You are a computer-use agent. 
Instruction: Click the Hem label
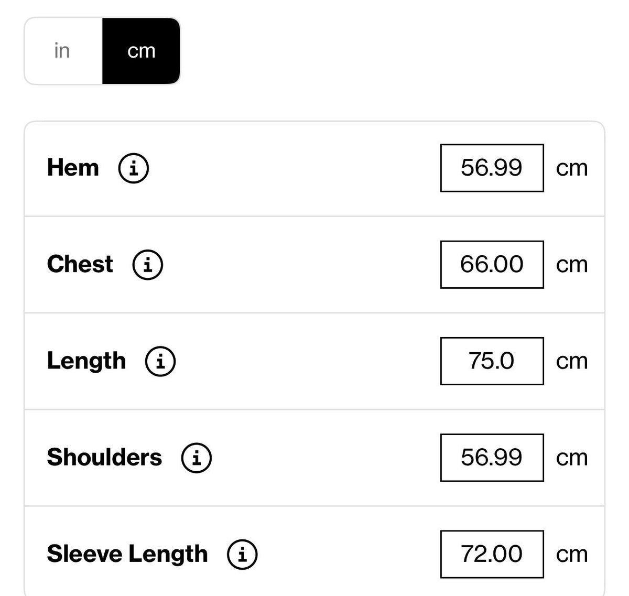(x=73, y=168)
